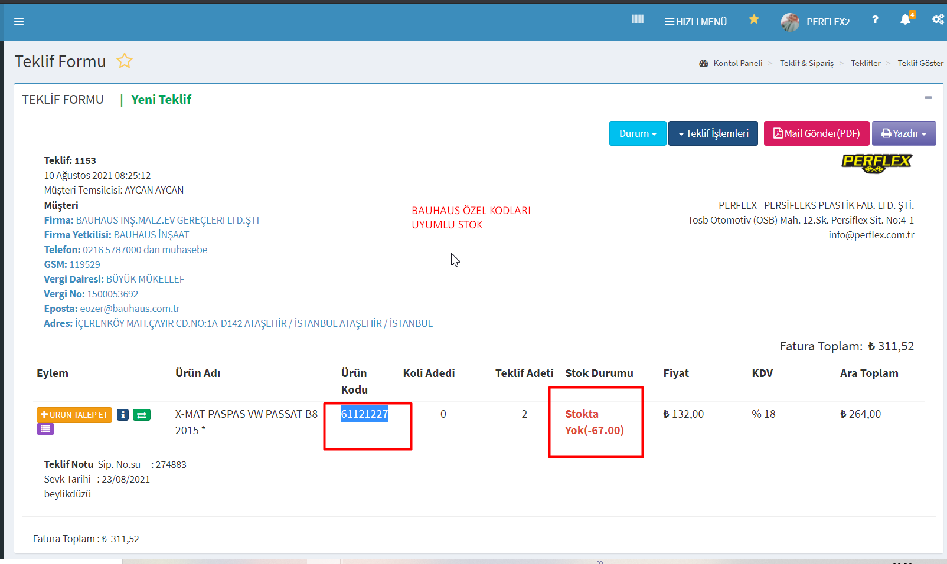Click the green swap arrows icon
Image resolution: width=947 pixels, height=564 pixels.
[142, 415]
